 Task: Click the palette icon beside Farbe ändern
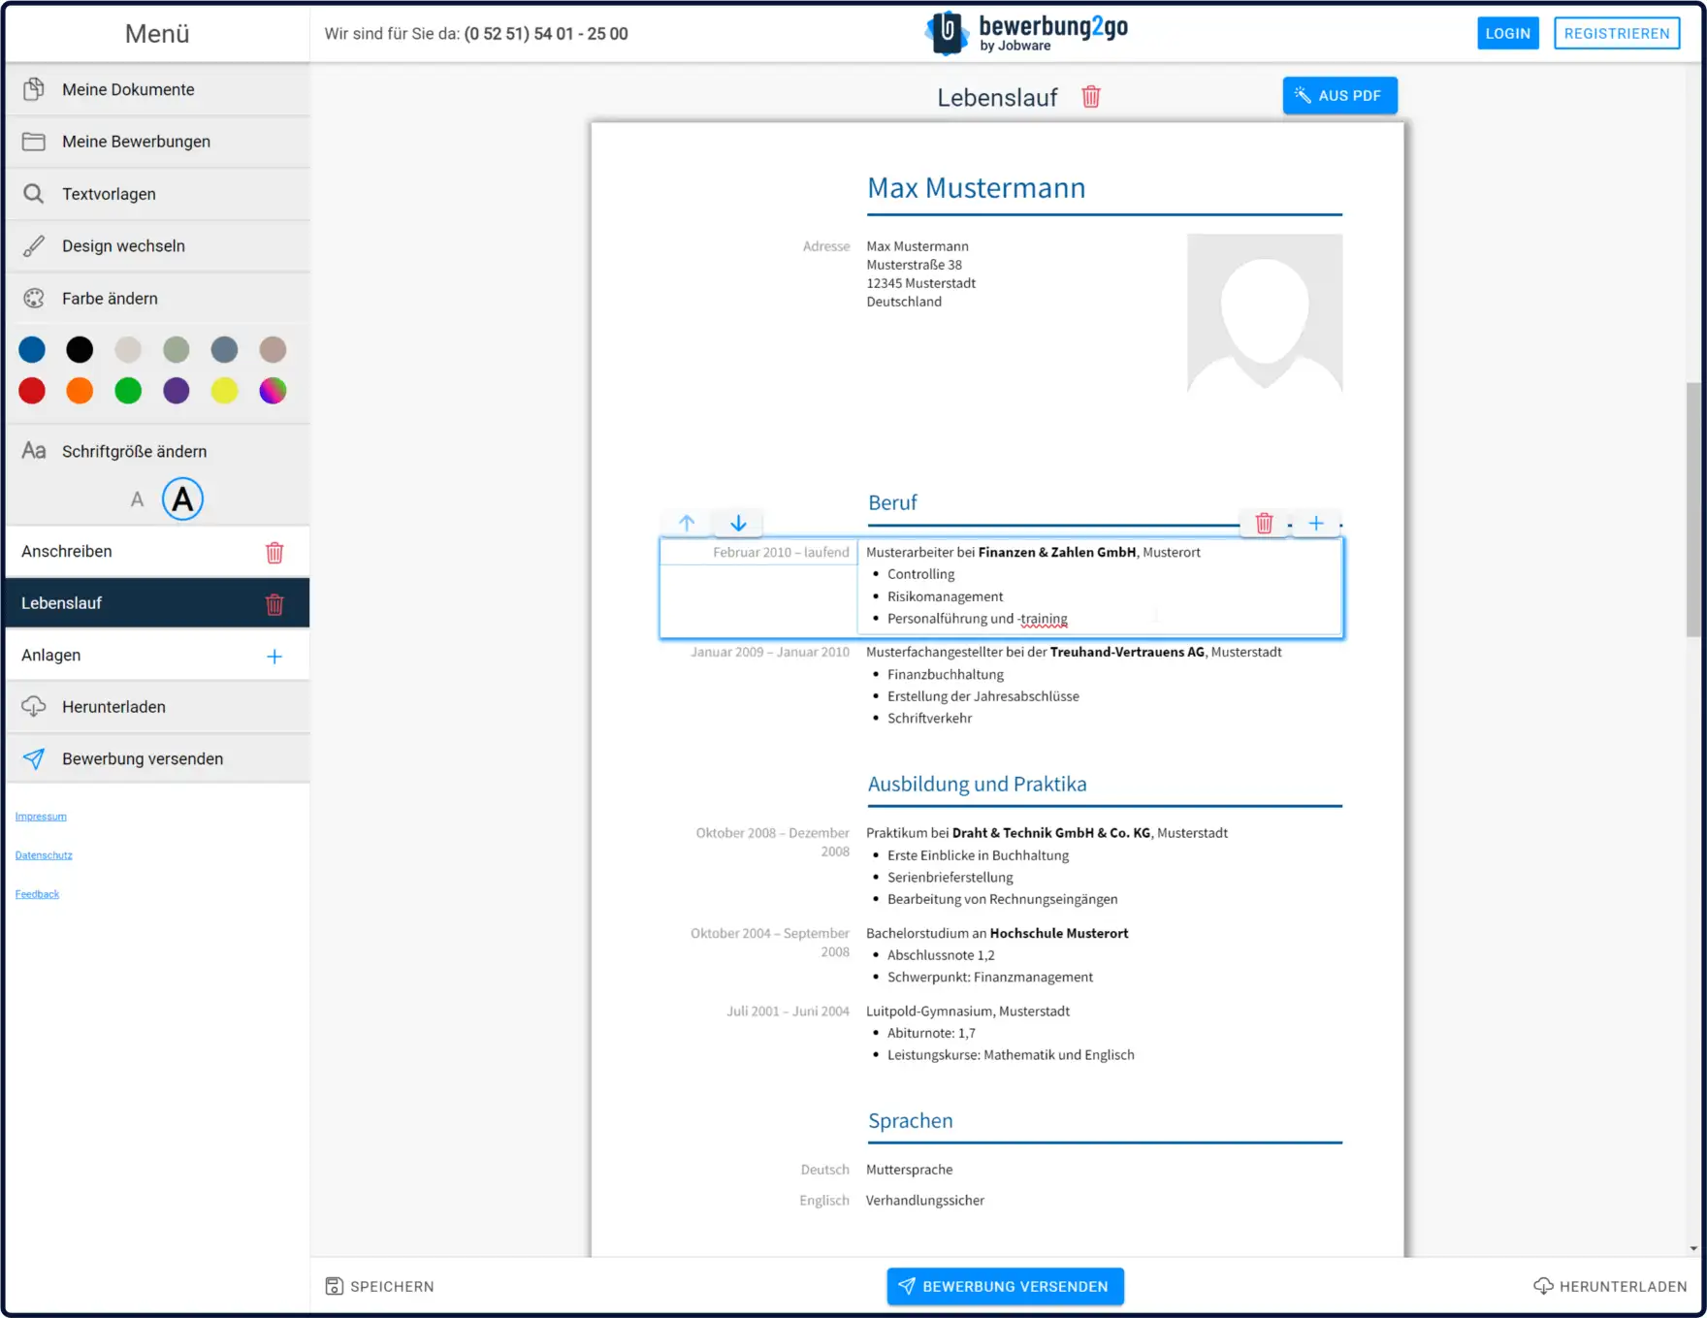tap(34, 299)
